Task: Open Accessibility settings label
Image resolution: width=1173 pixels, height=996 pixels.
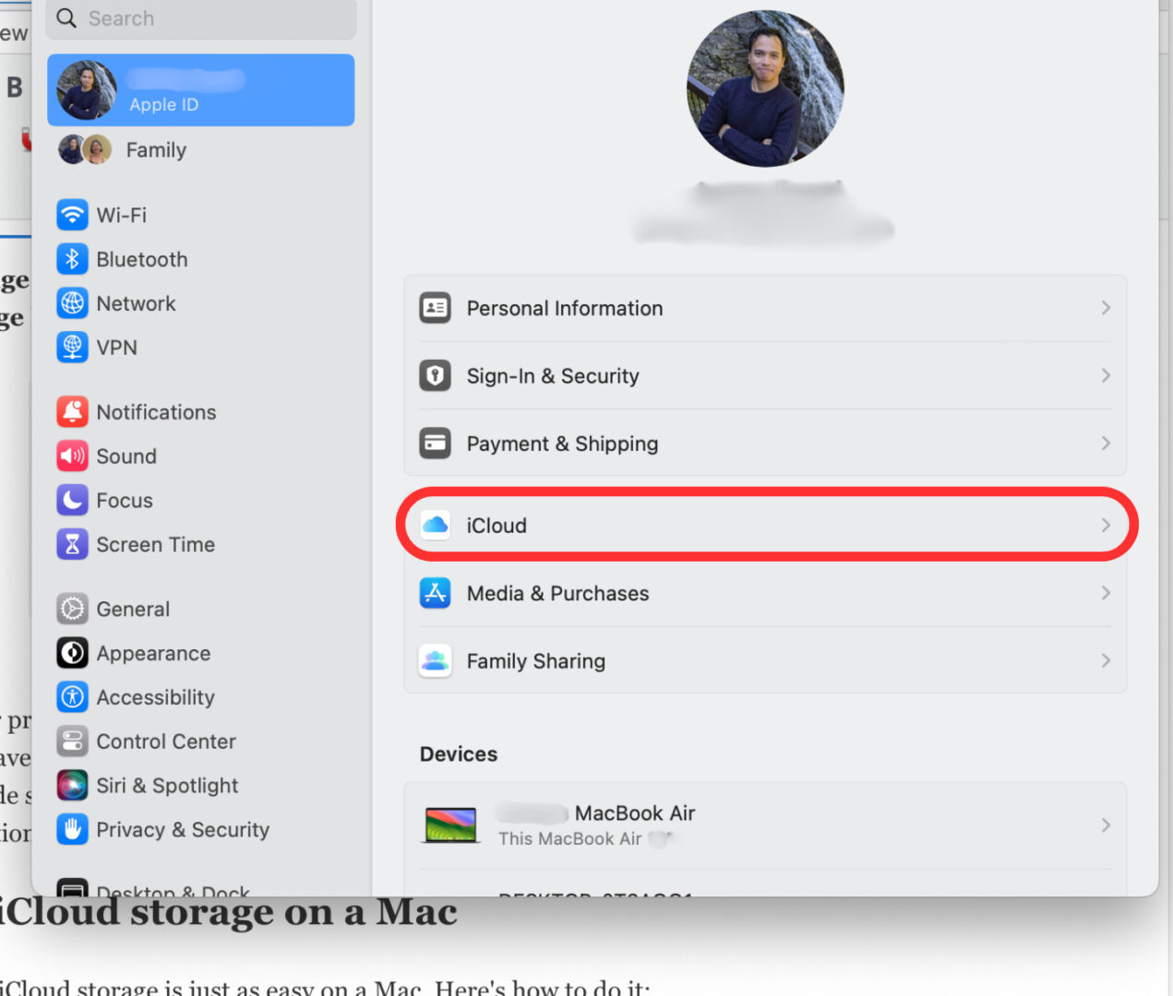Action: 155,698
